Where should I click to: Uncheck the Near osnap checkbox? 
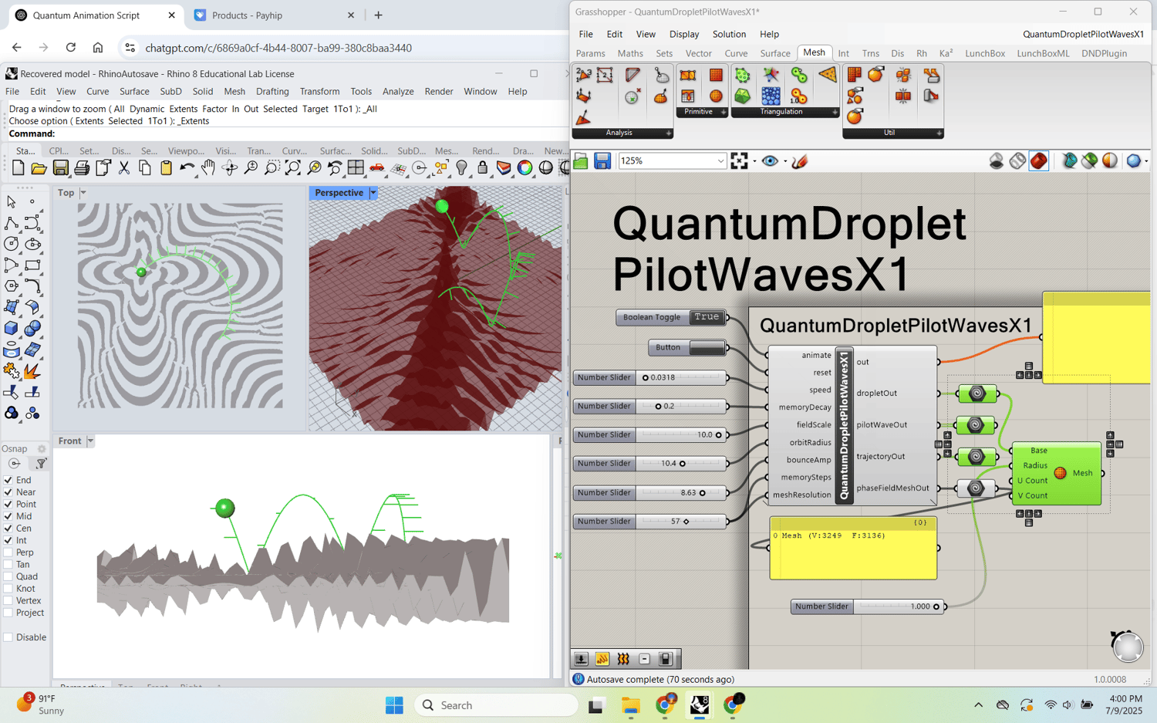[x=8, y=492]
